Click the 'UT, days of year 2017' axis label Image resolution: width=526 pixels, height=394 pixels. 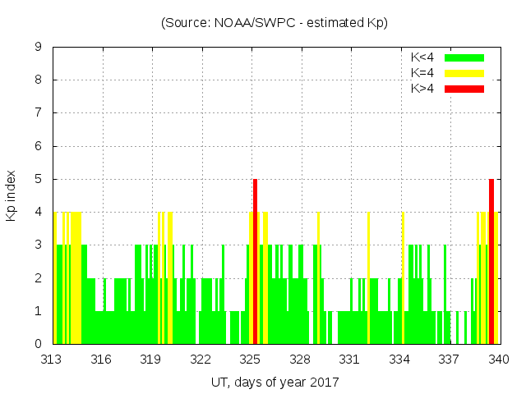[275, 382]
